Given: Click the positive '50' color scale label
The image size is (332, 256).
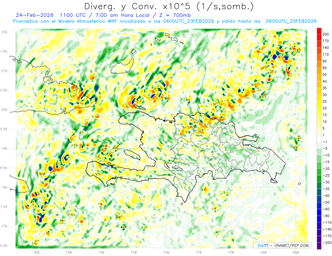Looking at the screenshot, I should (325, 75).
